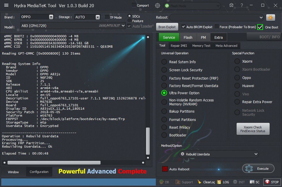
Task: Select the Feature radio button
Action: (129, 21)
